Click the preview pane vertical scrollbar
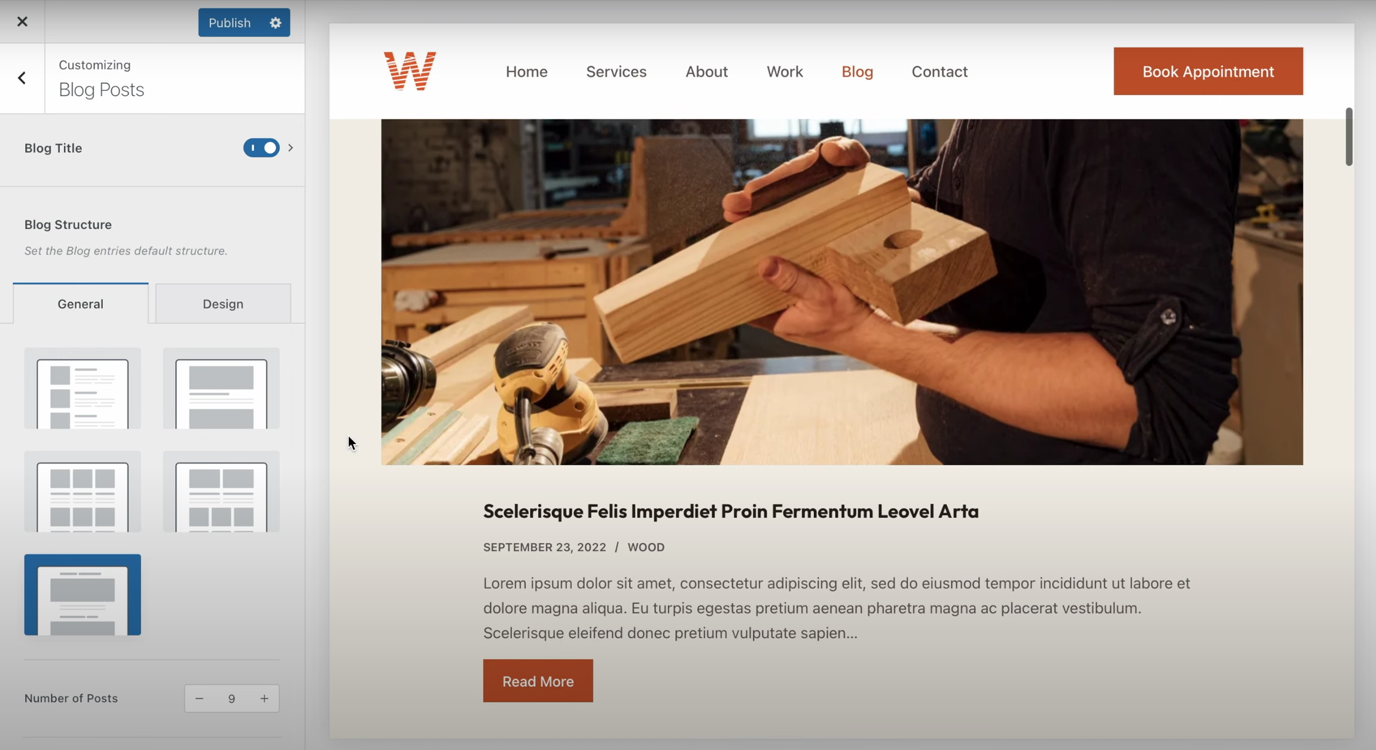The height and width of the screenshot is (750, 1376). [1348, 137]
